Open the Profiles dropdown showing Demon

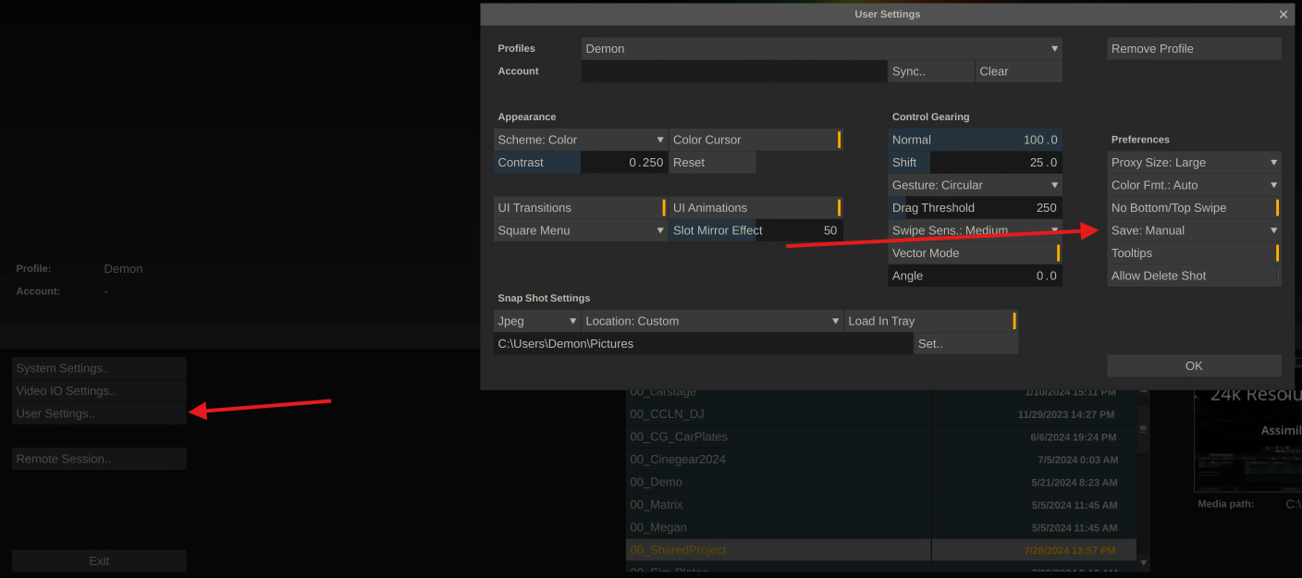click(821, 49)
